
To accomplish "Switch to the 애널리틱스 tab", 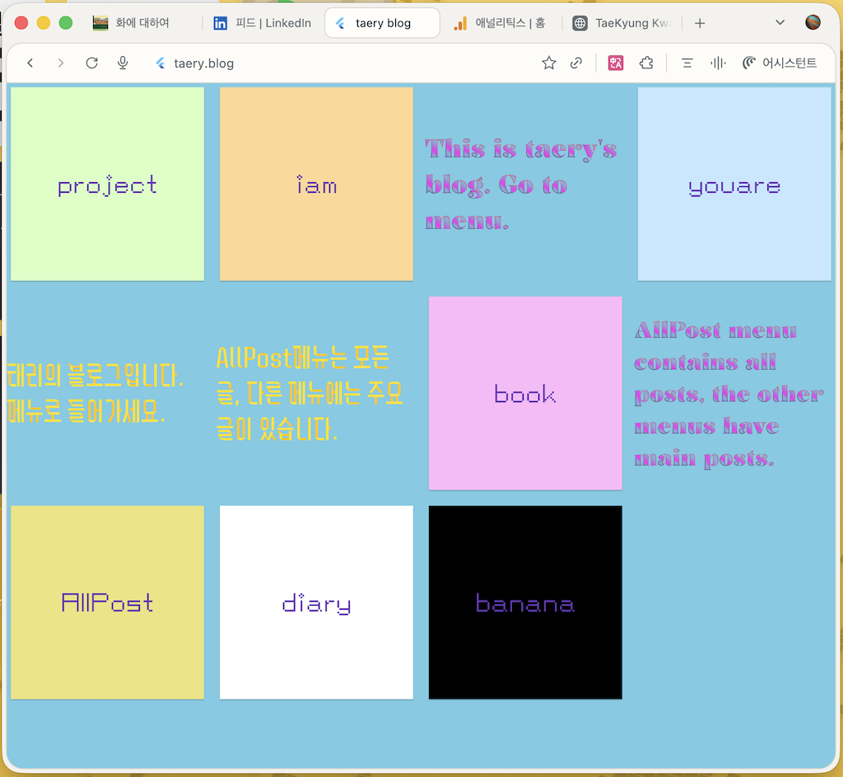I will (501, 23).
